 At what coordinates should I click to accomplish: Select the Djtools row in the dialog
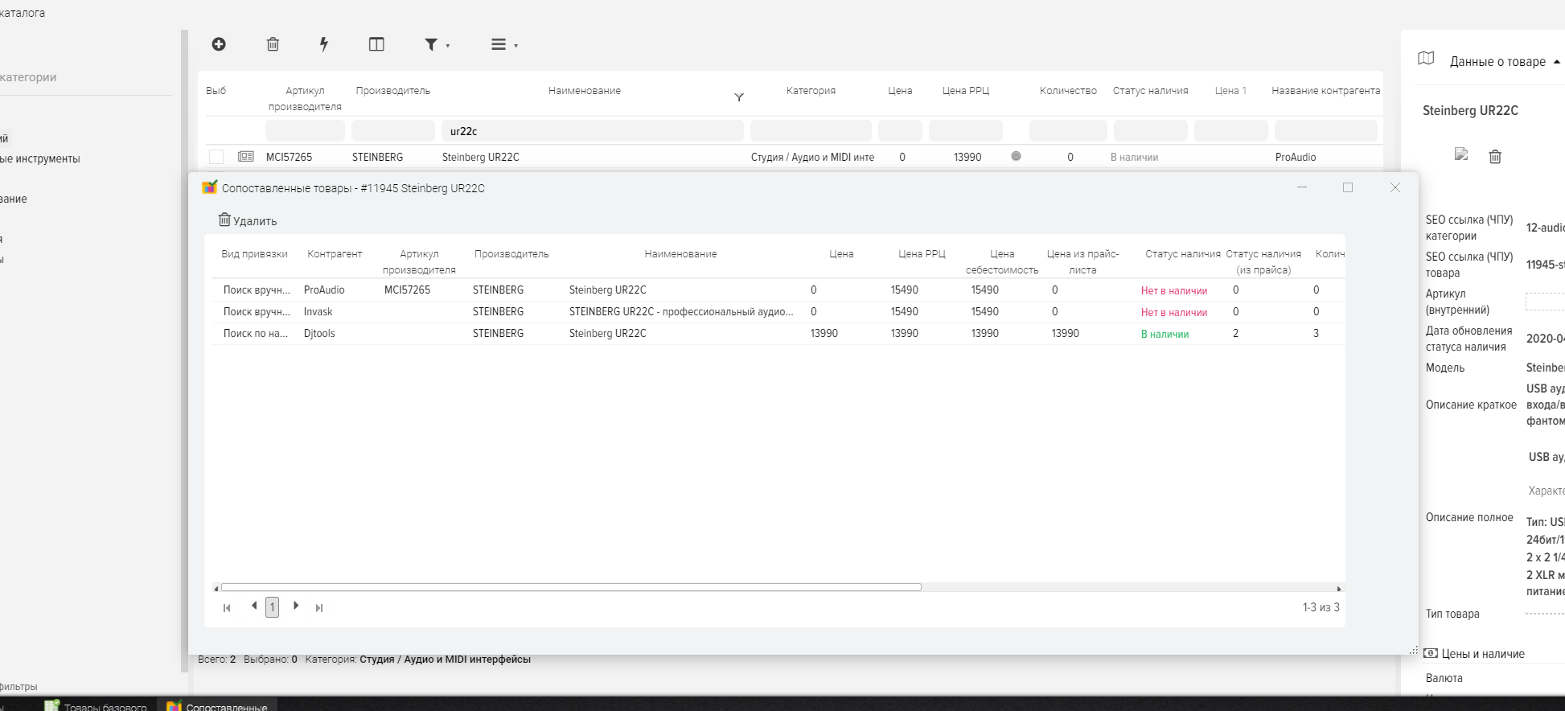click(778, 333)
